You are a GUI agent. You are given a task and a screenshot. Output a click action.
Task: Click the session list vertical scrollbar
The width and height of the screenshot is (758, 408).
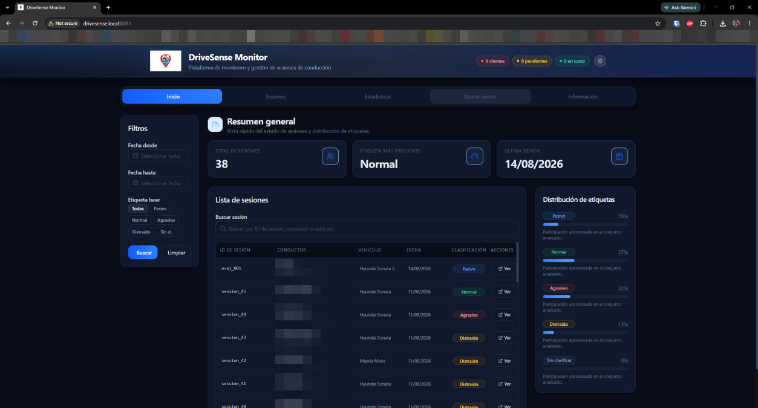(x=517, y=263)
